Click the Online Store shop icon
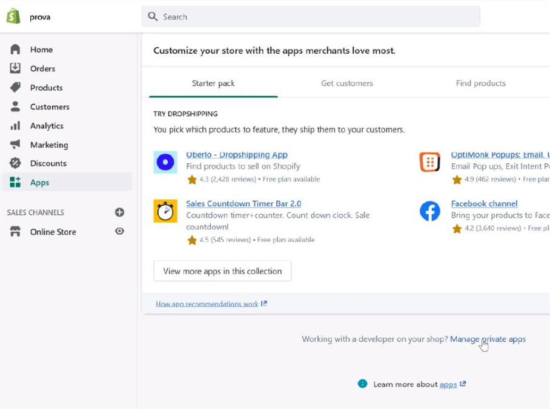This screenshot has height=409, width=550. [15, 231]
